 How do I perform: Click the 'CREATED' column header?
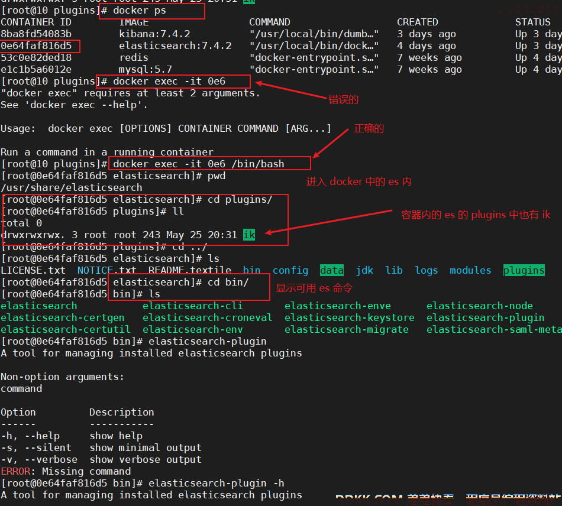[x=418, y=22]
